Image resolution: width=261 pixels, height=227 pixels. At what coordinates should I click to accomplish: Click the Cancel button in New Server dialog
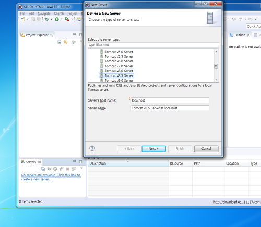coord(206,149)
